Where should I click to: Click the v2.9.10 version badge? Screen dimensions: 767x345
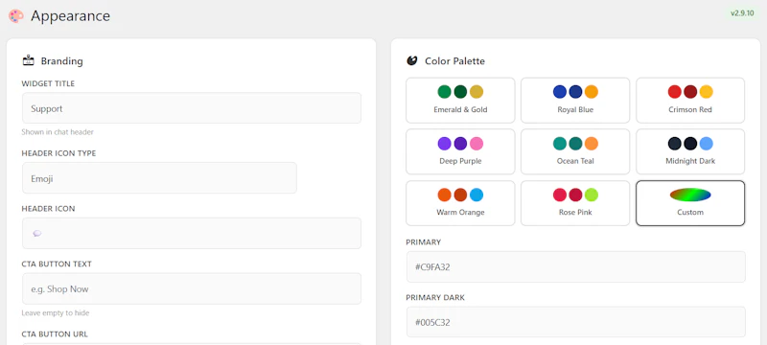click(x=742, y=13)
